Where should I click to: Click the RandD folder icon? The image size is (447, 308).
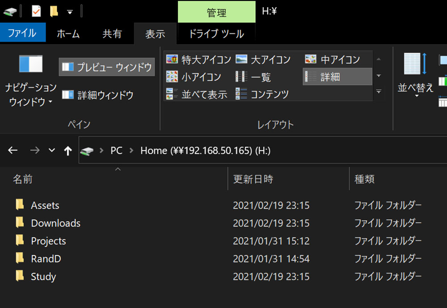point(20,258)
